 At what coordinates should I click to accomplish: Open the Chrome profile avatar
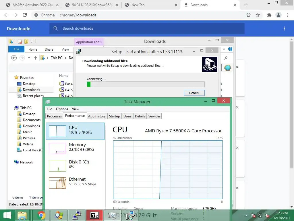pos(278,15)
